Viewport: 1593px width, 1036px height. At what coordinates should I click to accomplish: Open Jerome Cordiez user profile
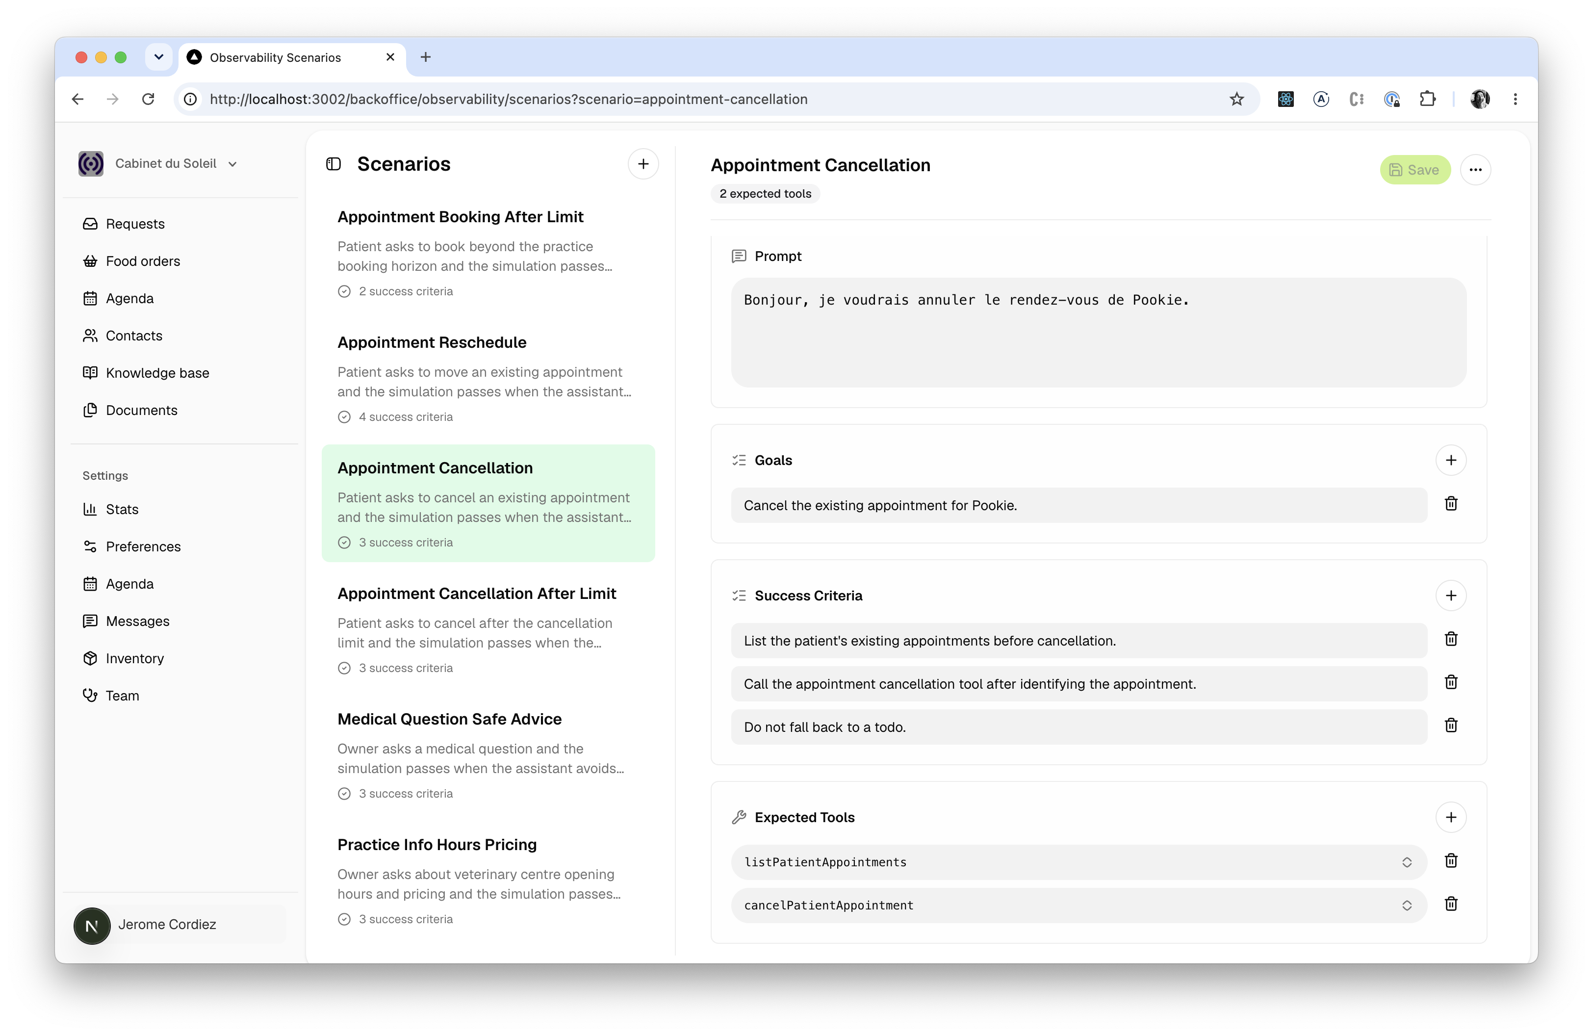(180, 925)
